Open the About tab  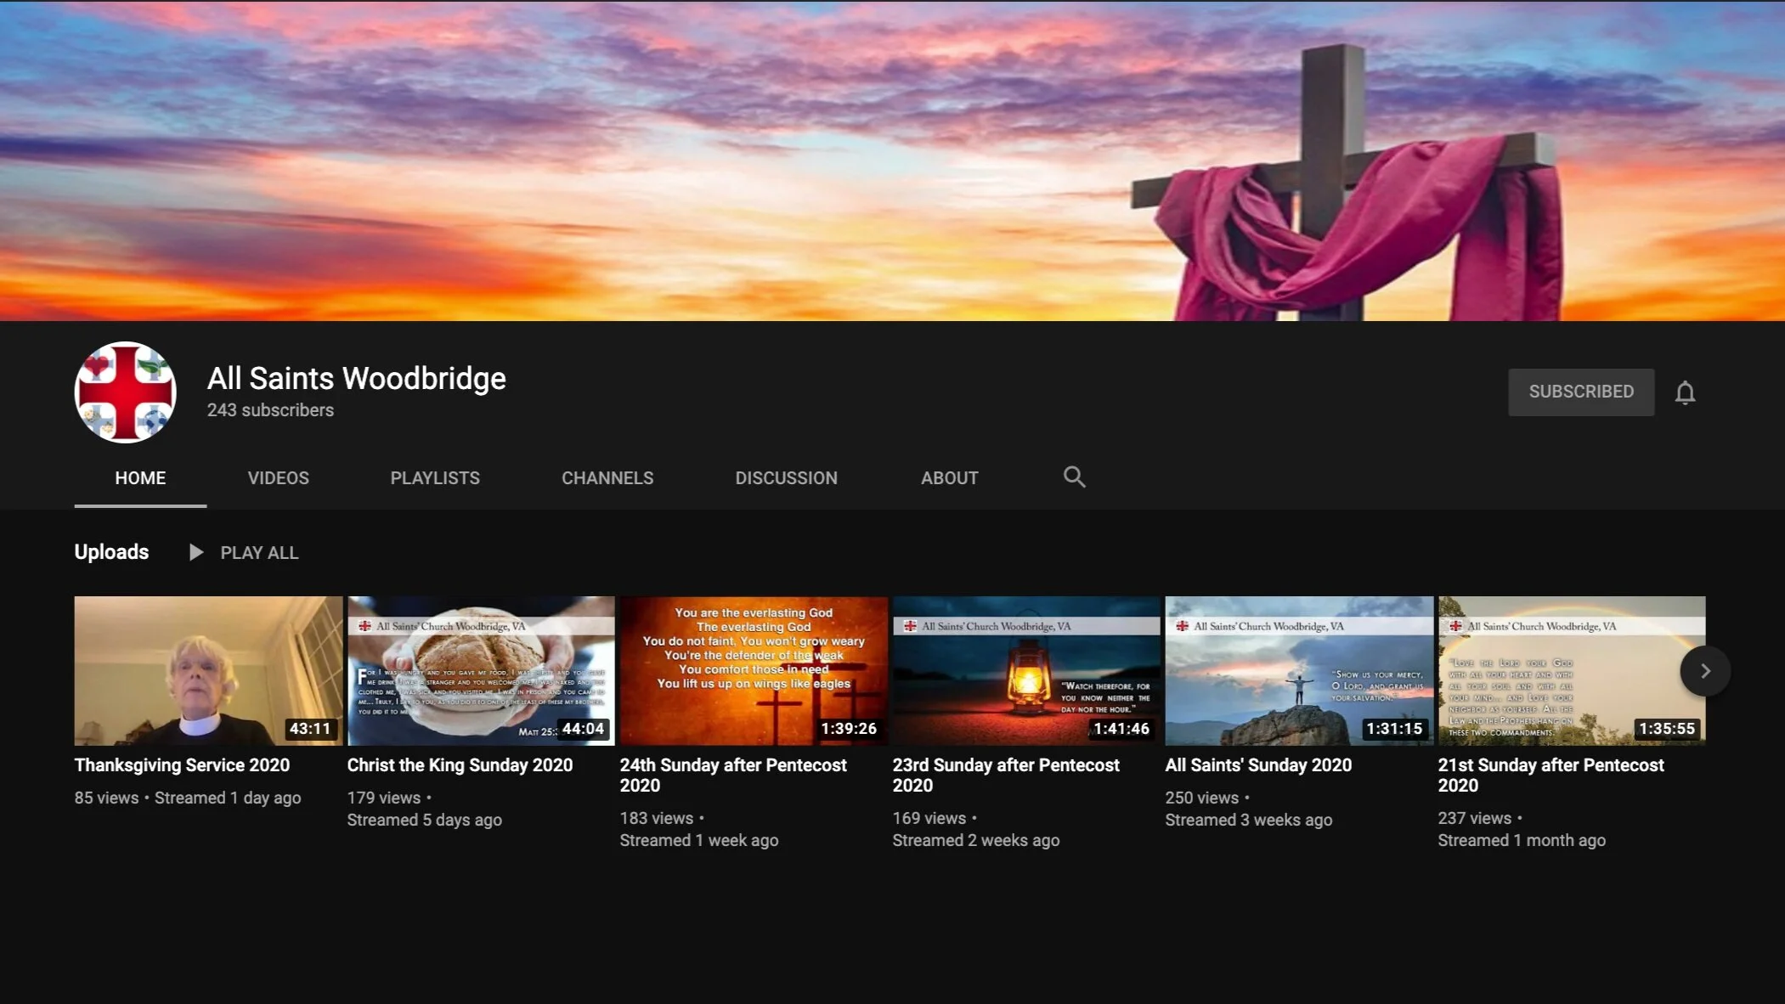point(950,478)
